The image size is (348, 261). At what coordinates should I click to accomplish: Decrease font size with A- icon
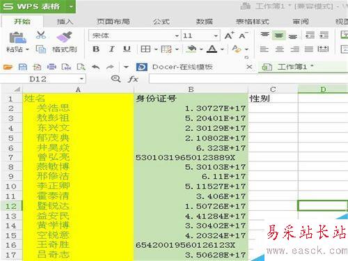click(244, 35)
